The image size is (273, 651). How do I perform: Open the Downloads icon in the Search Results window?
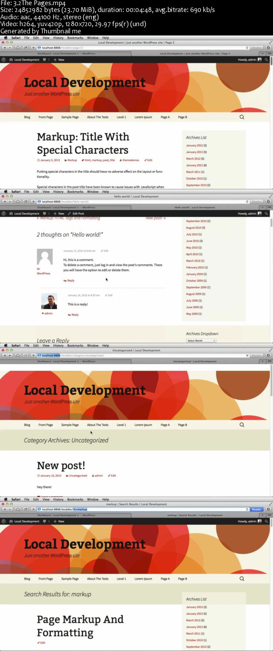click(268, 509)
